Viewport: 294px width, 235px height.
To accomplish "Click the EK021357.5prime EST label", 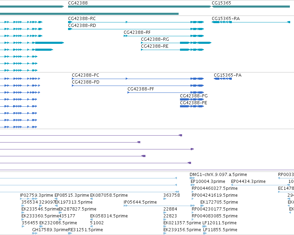I will pos(182,223).
